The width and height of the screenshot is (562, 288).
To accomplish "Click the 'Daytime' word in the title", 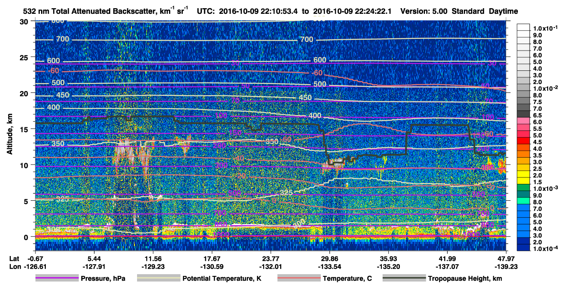I will [x=503, y=11].
